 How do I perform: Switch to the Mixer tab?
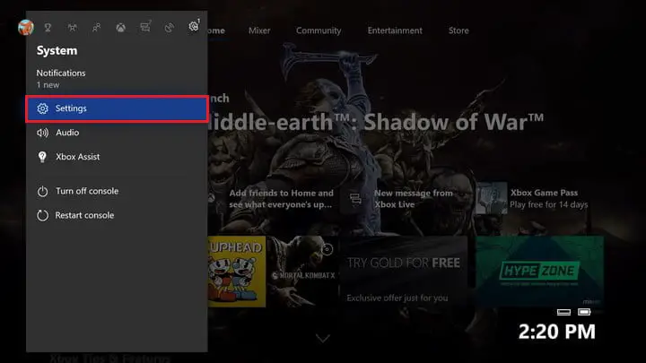point(259,30)
